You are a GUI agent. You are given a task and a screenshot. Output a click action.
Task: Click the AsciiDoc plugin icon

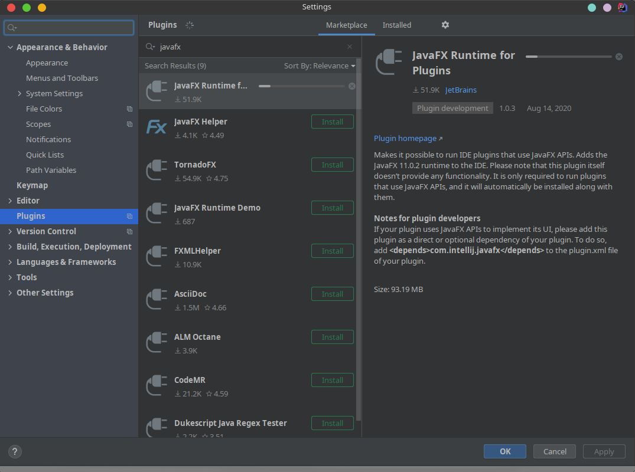coord(157,299)
